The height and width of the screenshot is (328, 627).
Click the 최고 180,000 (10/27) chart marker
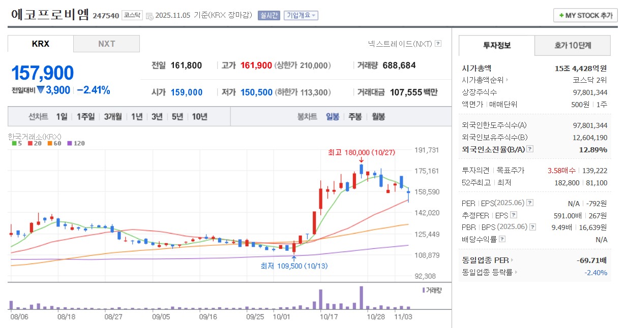coord(361,152)
